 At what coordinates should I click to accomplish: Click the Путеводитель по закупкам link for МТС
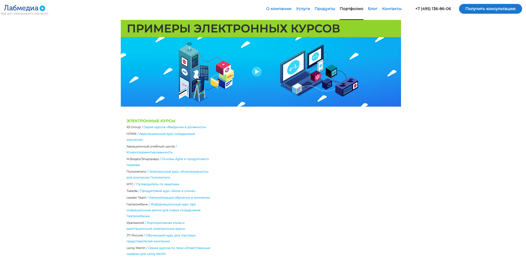coord(157,184)
